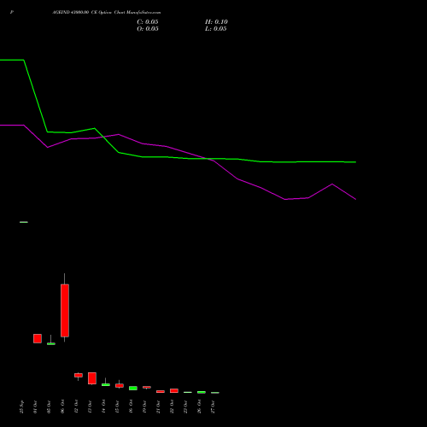The height and width of the screenshot is (427, 427).
Task: Click the close value "C: 0.05"
Action: click(x=148, y=22)
